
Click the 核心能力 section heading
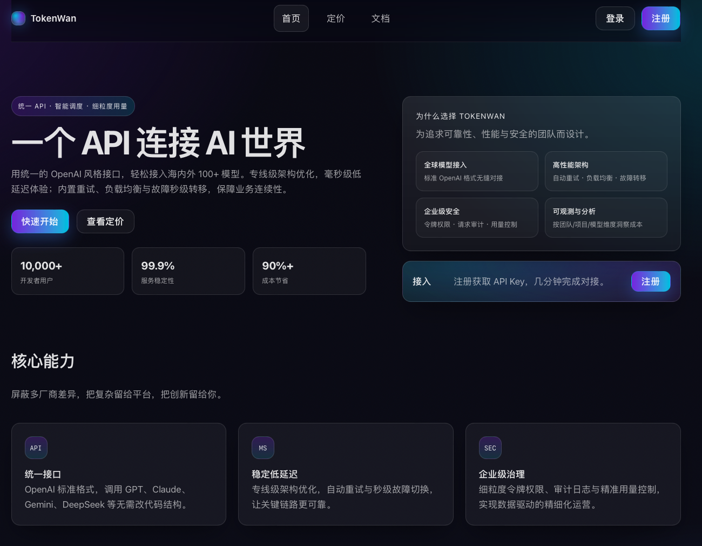43,361
